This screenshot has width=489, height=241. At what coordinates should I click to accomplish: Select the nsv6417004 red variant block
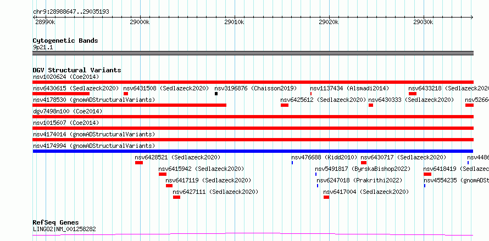(x=326, y=197)
